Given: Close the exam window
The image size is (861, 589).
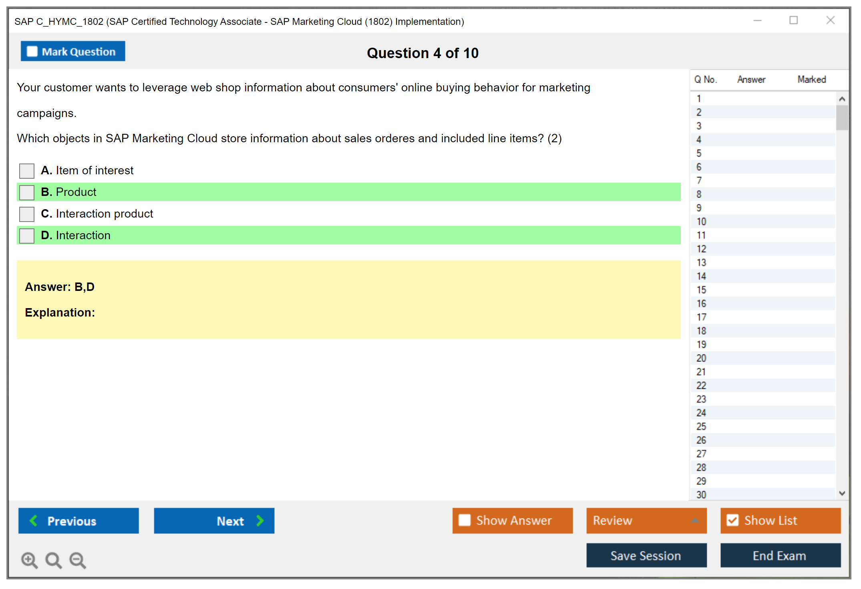Looking at the screenshot, I should coord(830,20).
